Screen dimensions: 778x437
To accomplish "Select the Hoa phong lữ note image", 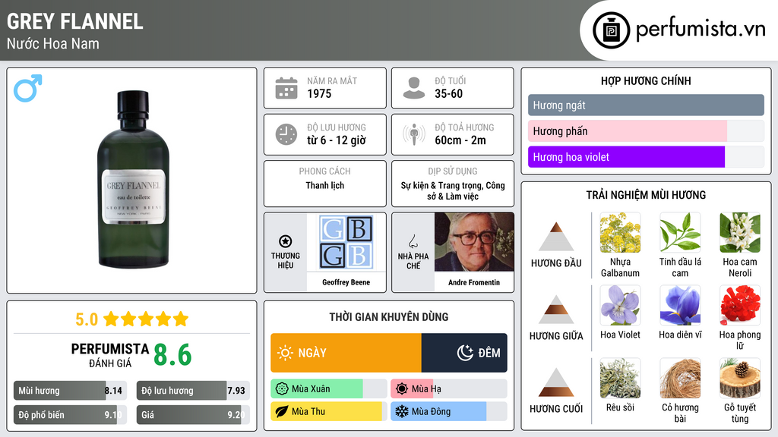I will click(x=740, y=306).
